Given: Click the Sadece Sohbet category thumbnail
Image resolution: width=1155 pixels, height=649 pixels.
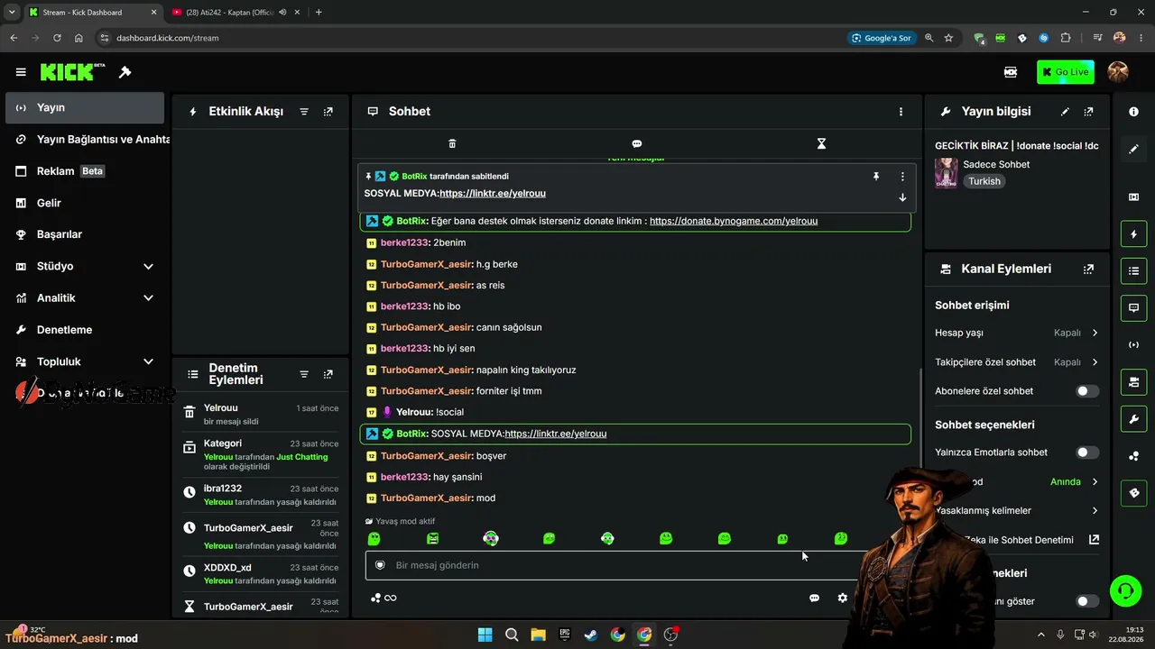Looking at the screenshot, I should (947, 173).
